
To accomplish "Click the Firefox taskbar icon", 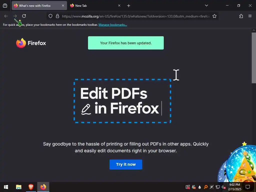I will [x=43, y=187].
